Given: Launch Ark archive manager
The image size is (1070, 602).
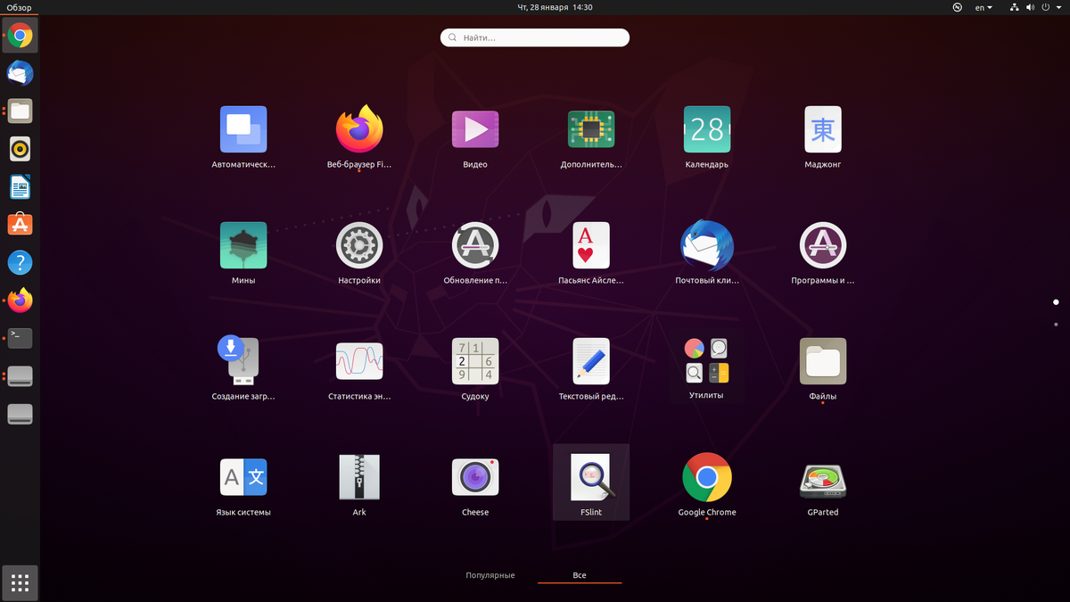Looking at the screenshot, I should (359, 477).
